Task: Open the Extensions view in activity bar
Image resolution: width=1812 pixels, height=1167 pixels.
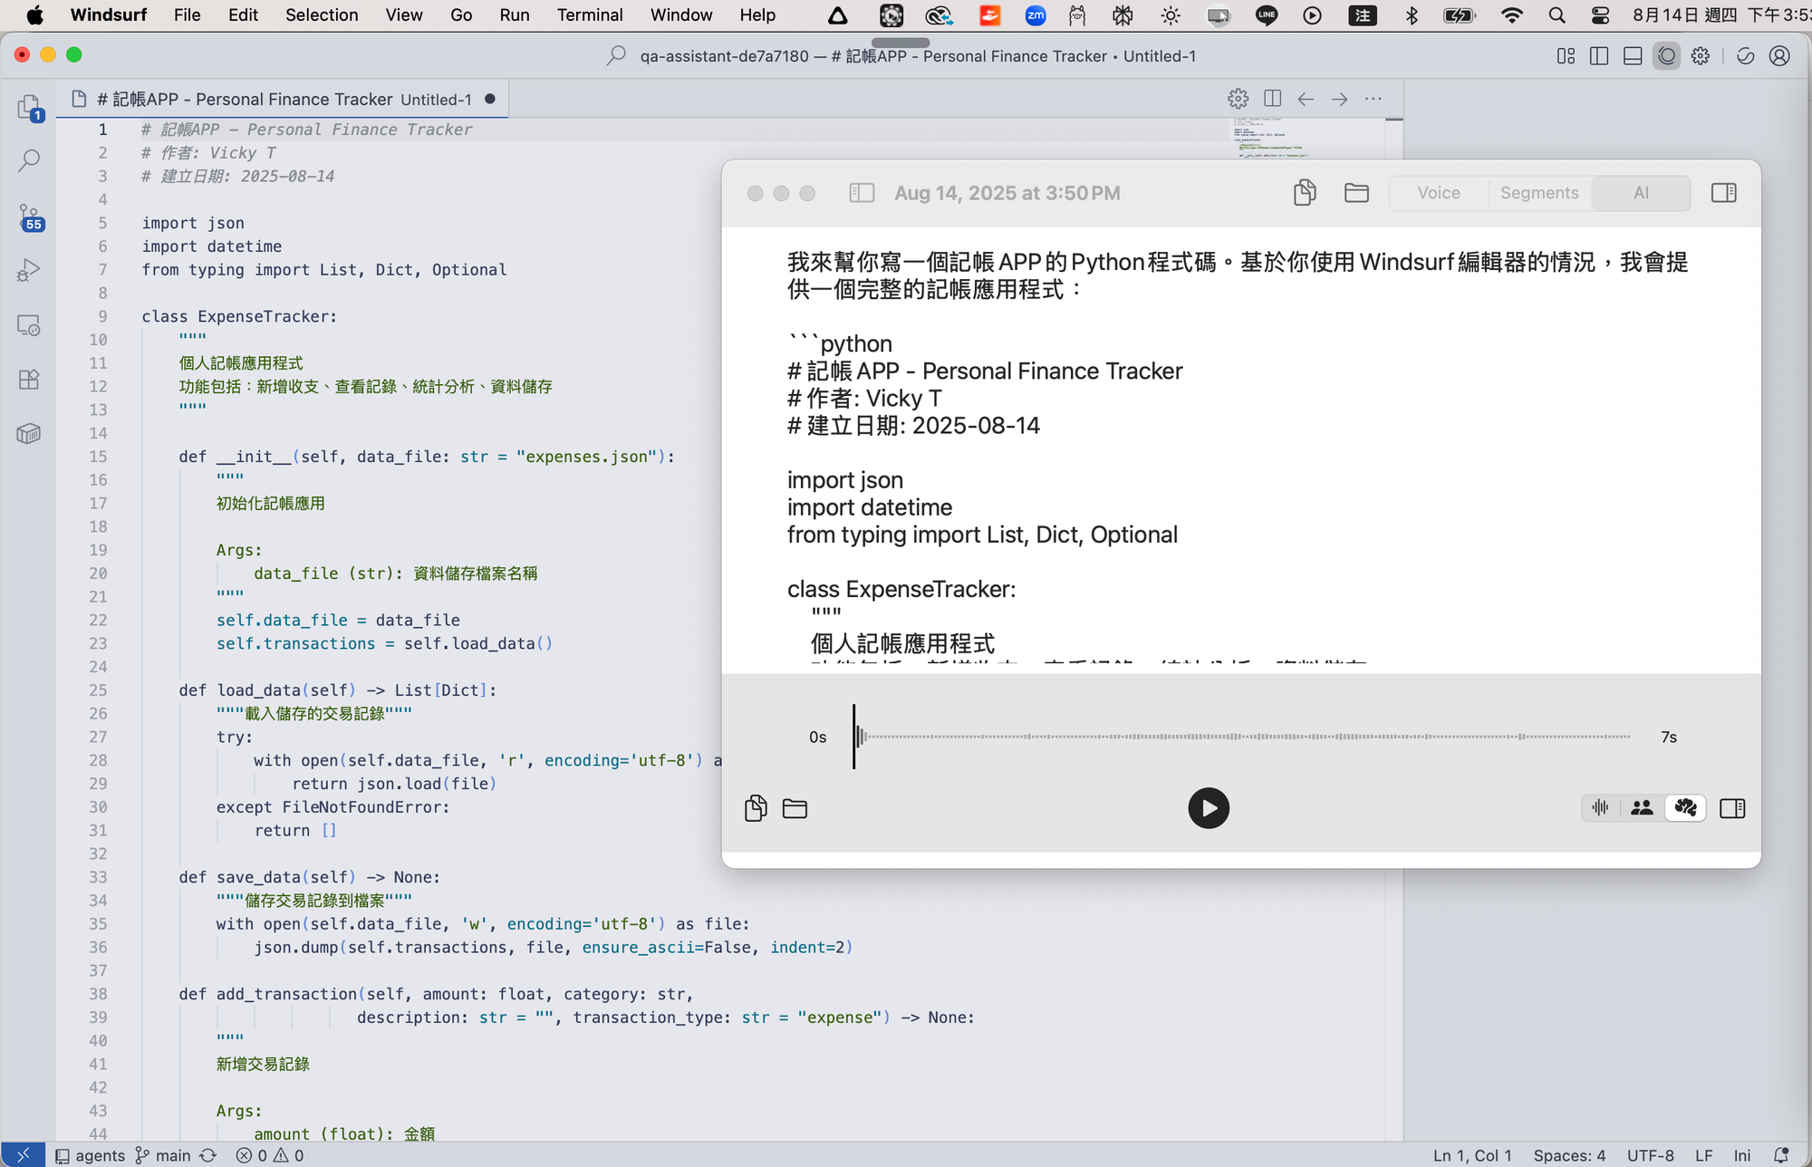Action: (x=29, y=380)
